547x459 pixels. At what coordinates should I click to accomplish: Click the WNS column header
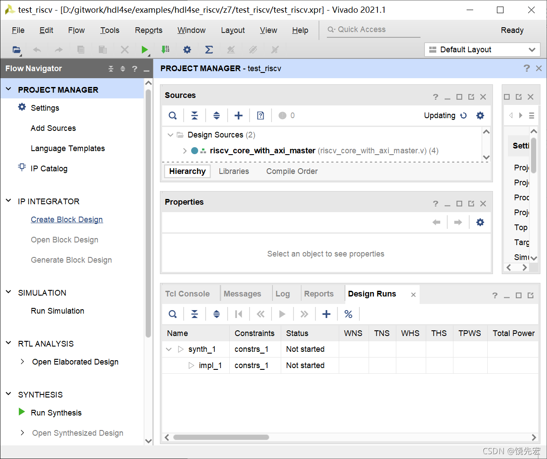point(353,333)
